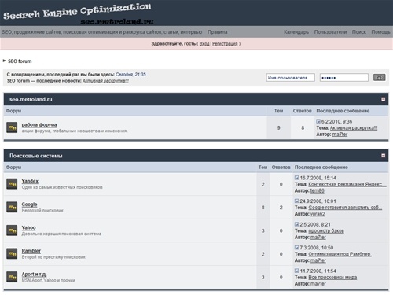Viewport: 393px width, 295px height.
Task: Open latest news Активная раскрутка link
Action: (x=105, y=81)
